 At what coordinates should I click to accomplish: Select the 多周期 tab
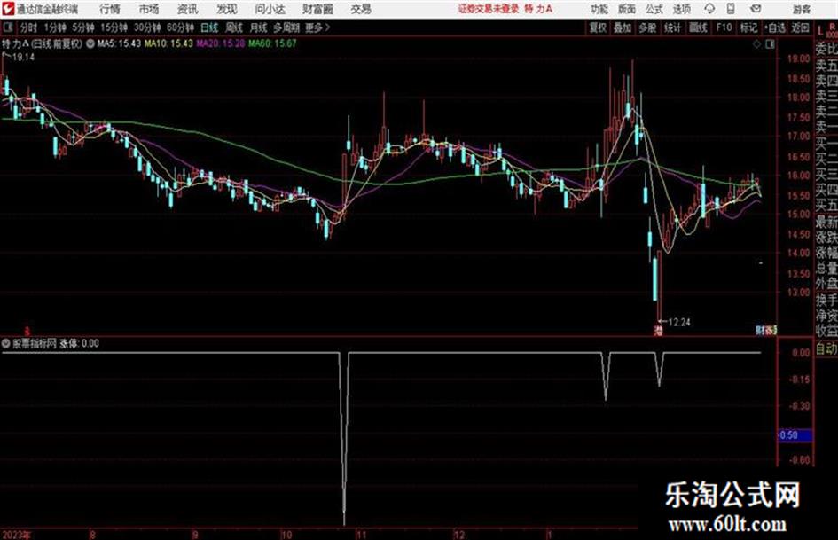(x=286, y=27)
